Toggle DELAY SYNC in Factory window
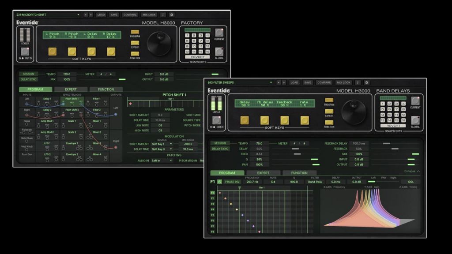 pyautogui.click(x=28, y=79)
